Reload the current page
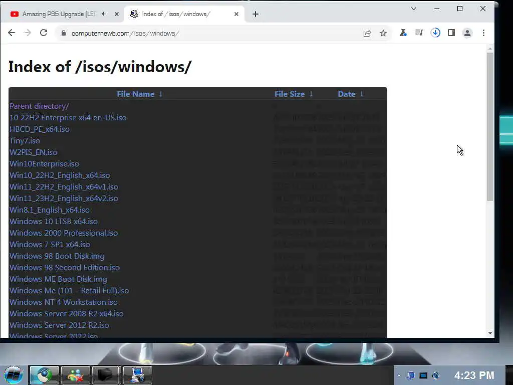Image resolution: width=513 pixels, height=385 pixels. click(44, 33)
